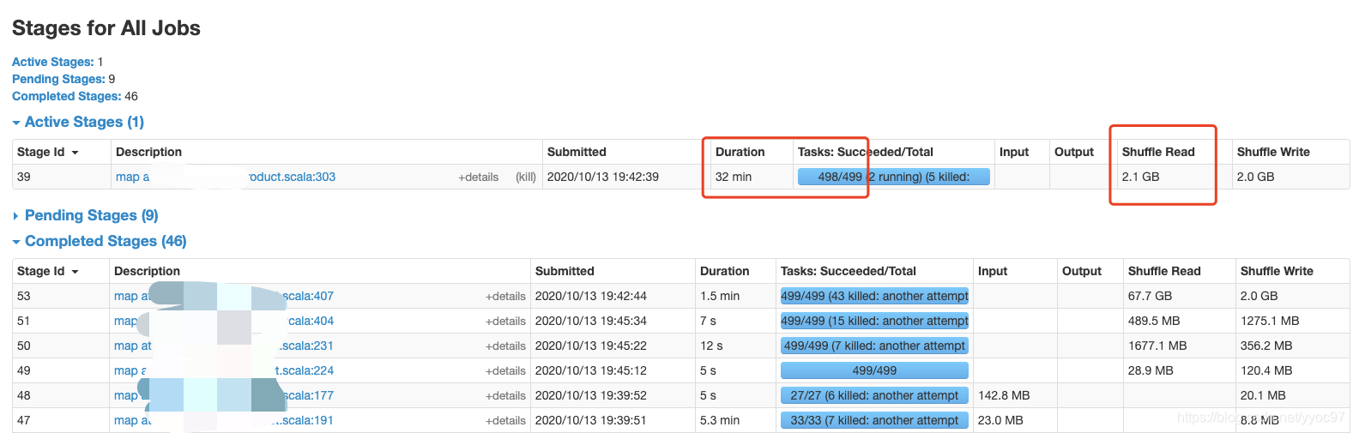The image size is (1353, 433).
Task: Open stage 39 description link
Action: pyautogui.click(x=226, y=177)
